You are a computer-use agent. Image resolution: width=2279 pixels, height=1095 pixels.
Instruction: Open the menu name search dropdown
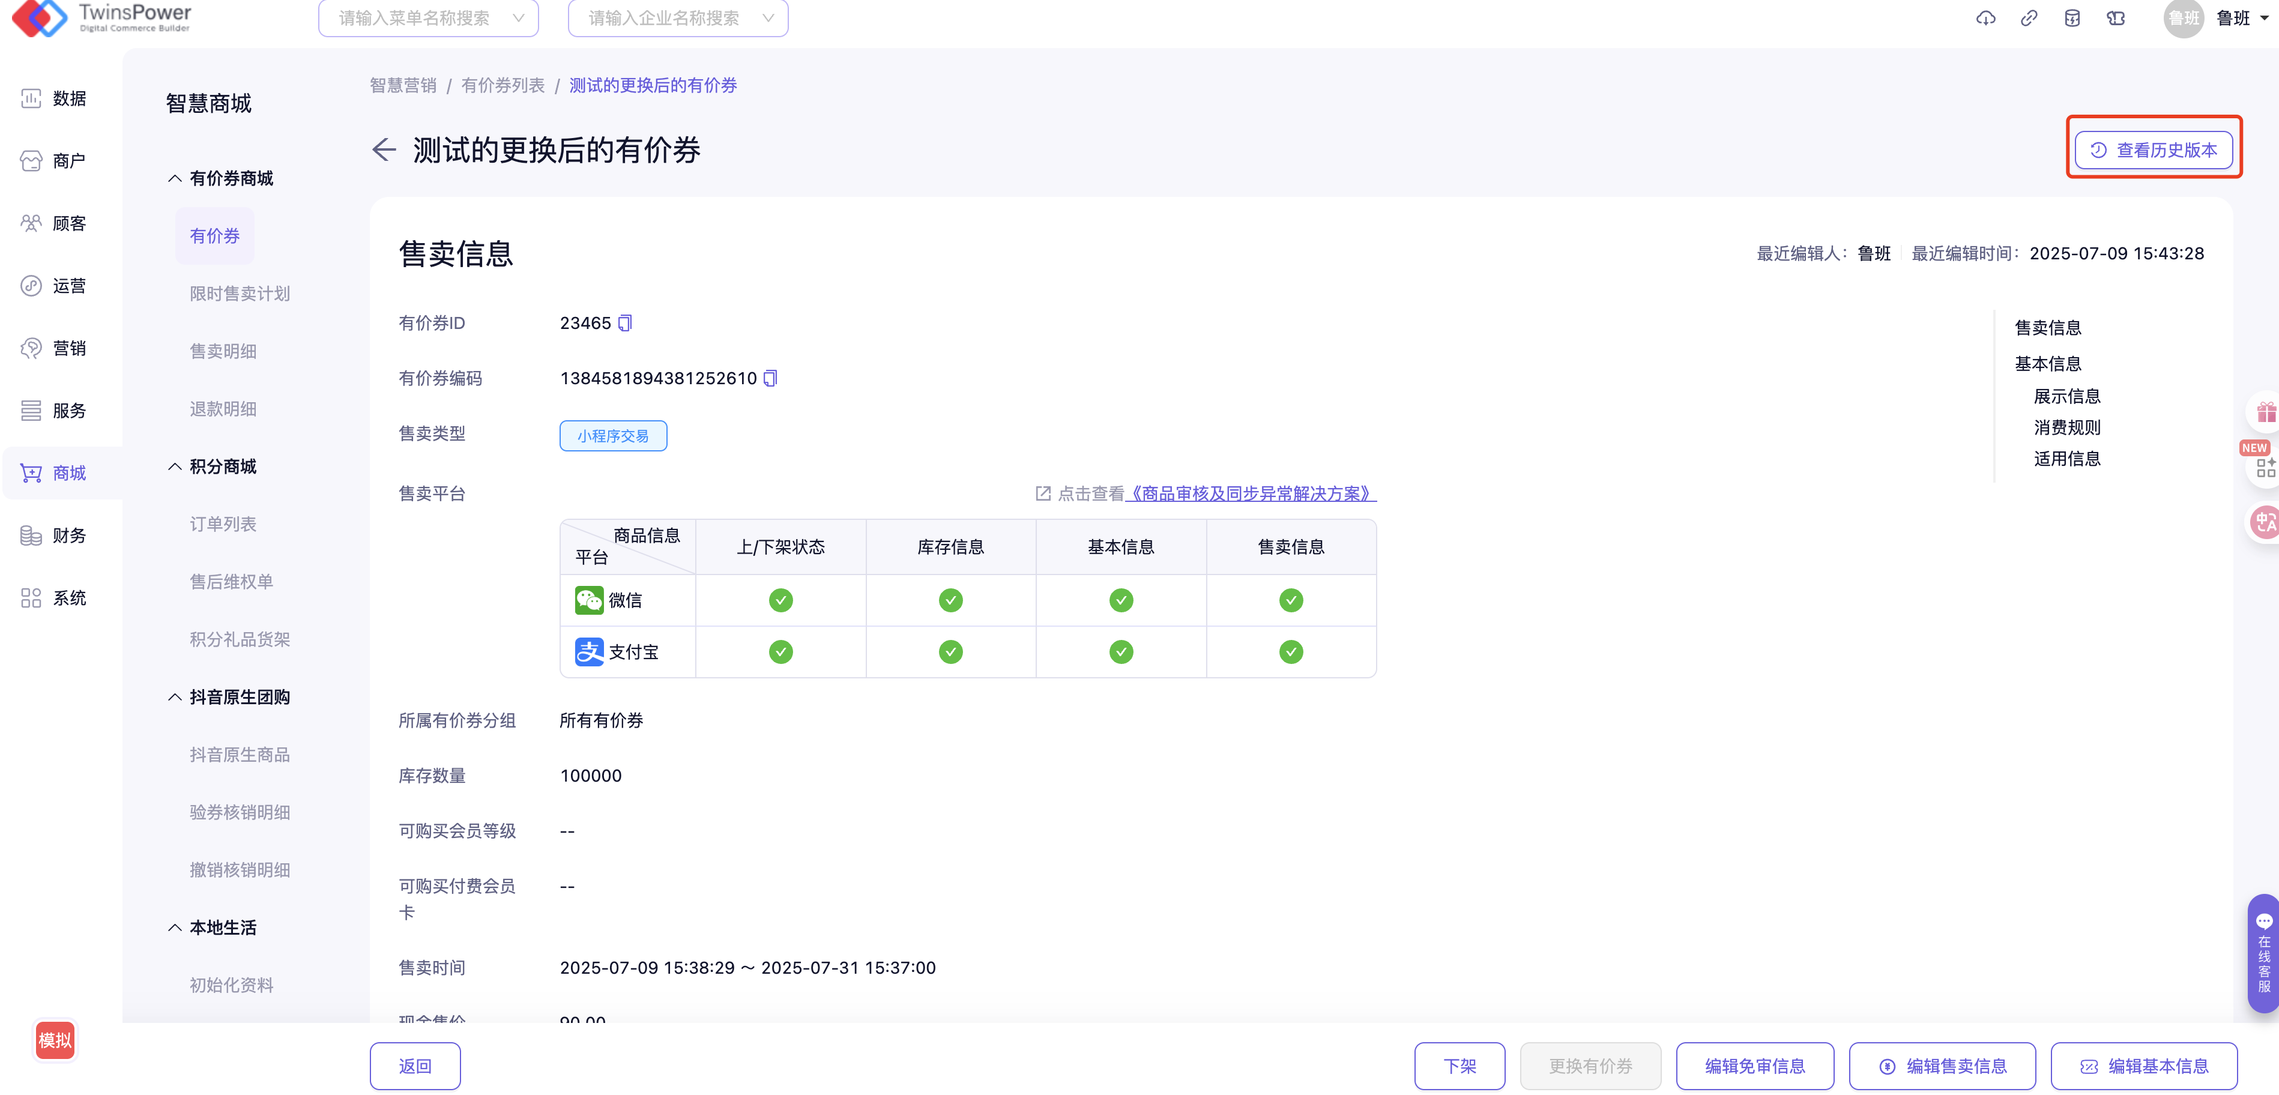coord(428,17)
